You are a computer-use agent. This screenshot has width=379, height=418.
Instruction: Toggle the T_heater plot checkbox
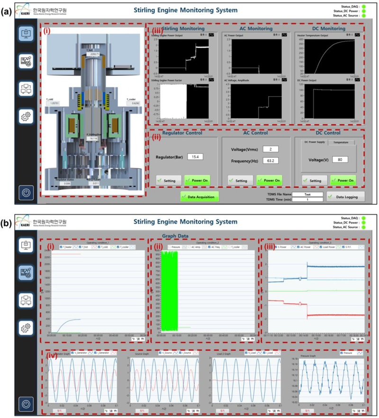coord(61,247)
